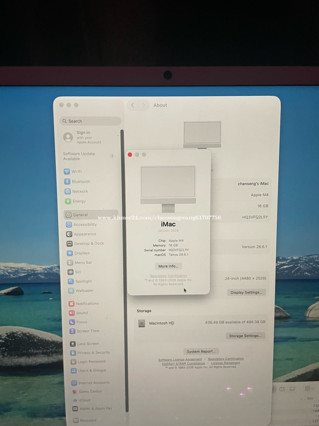Image resolution: width=319 pixels, height=426 pixels.
Task: Select the Keyboard sidebar item
Action: (84, 421)
